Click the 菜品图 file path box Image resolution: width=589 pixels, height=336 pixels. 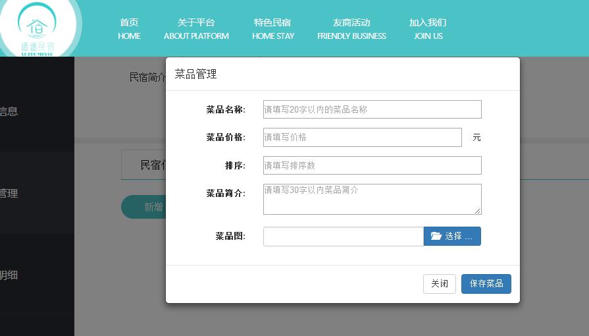[x=343, y=237]
